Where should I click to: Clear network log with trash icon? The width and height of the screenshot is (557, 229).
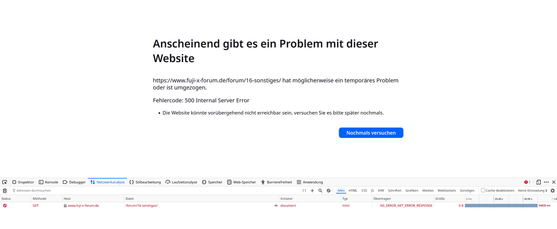click(5, 191)
